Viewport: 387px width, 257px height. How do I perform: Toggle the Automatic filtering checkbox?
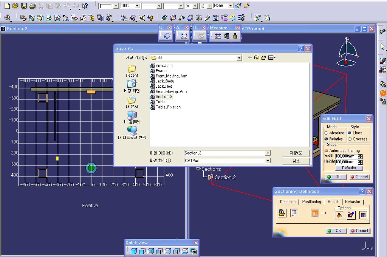tap(327, 150)
